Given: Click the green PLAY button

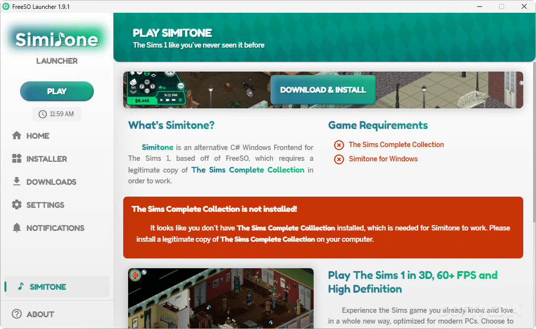Looking at the screenshot, I should tap(57, 91).
